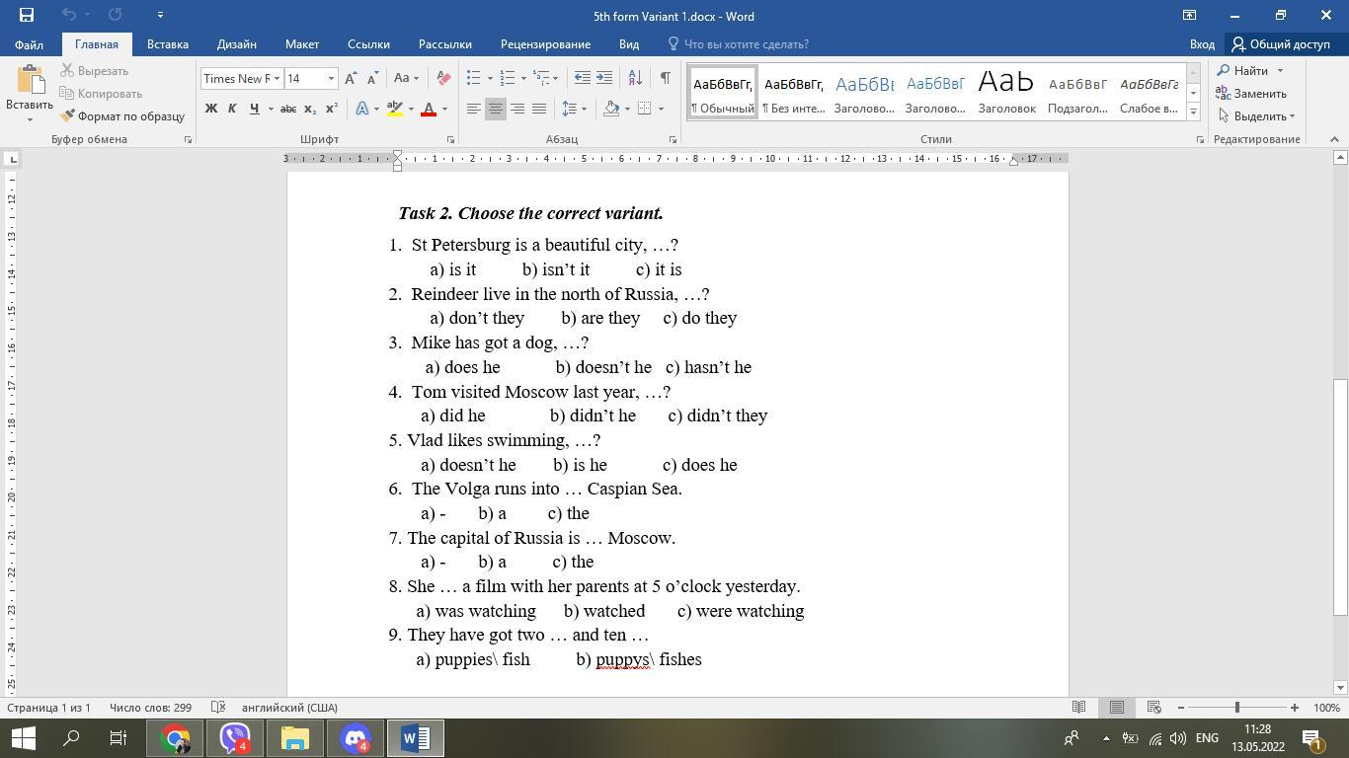Image resolution: width=1349 pixels, height=758 pixels.
Task: Open the Quick Access Toolbar customize dropdown
Action: (160, 15)
